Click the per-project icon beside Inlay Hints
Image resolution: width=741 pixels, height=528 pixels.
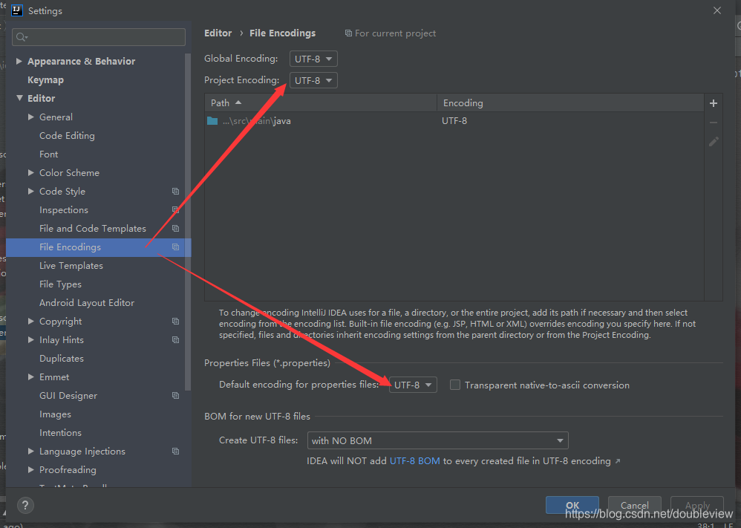click(x=175, y=340)
